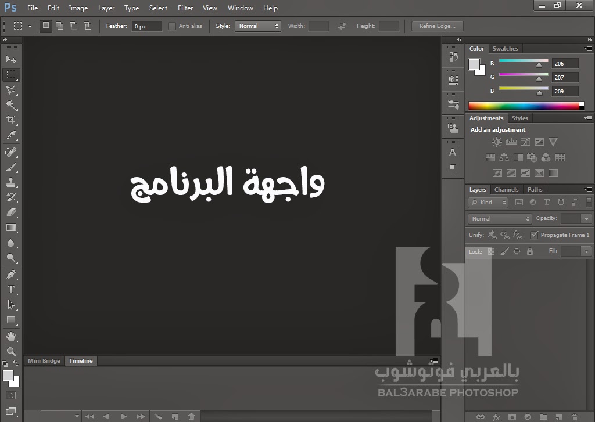
Task: Select the Pen tool
Action: [x=11, y=275]
